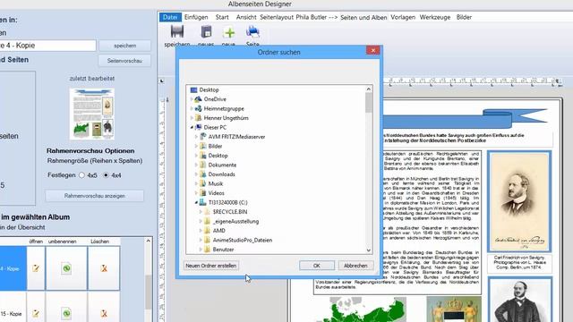This screenshot has width=573, height=322.
Task: Click the OK button in Ordner suchen
Action: click(317, 266)
